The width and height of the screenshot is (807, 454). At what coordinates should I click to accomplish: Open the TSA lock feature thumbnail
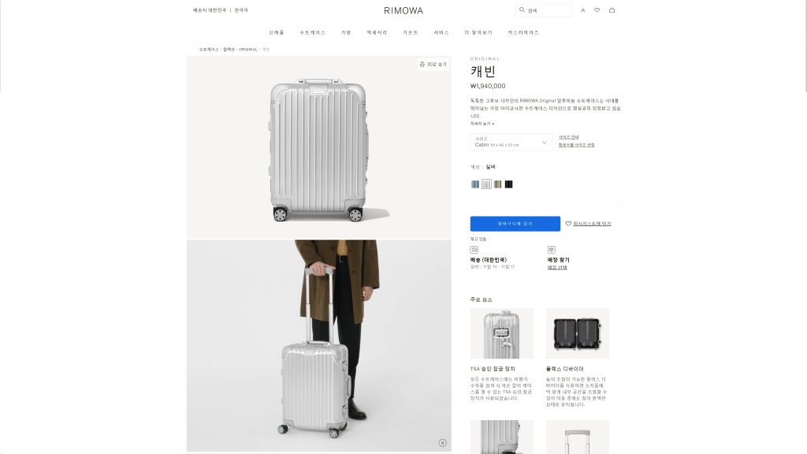click(502, 333)
